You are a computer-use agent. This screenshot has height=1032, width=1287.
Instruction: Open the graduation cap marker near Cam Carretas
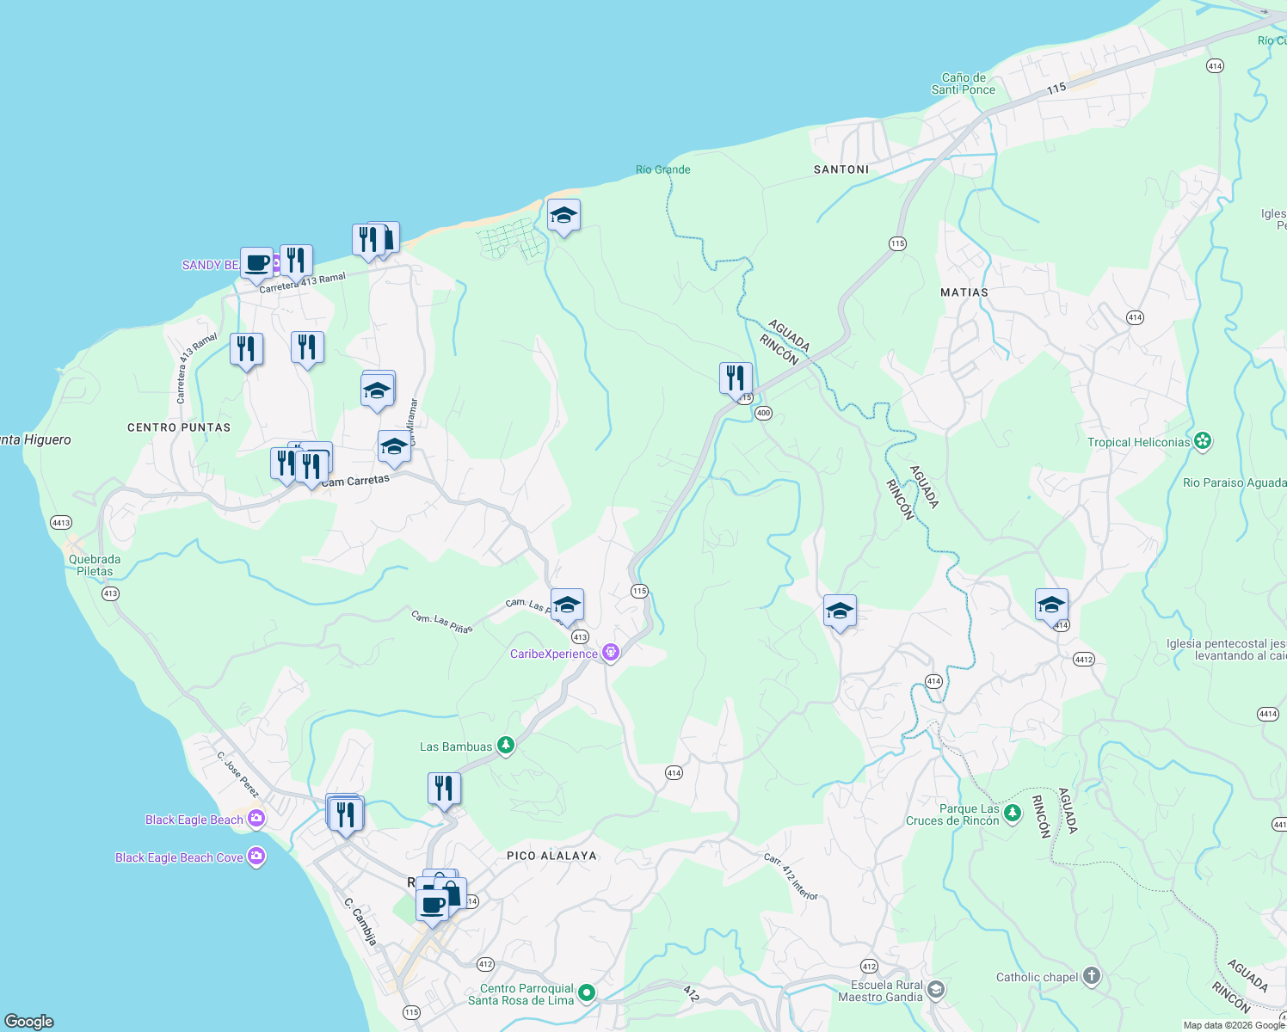click(x=394, y=446)
